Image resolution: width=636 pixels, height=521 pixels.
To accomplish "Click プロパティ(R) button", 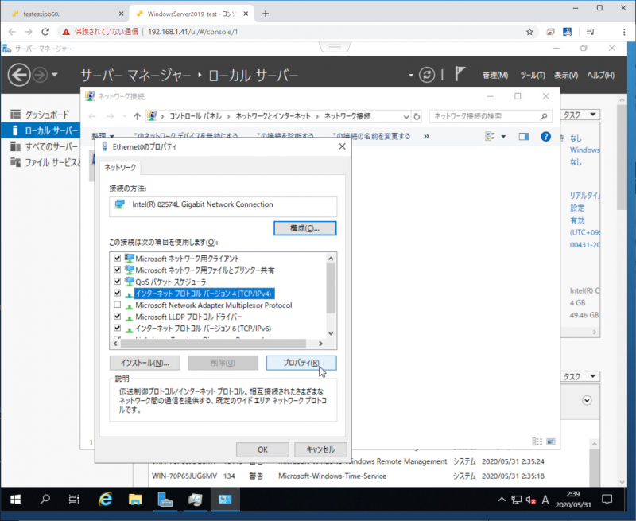I will (301, 363).
